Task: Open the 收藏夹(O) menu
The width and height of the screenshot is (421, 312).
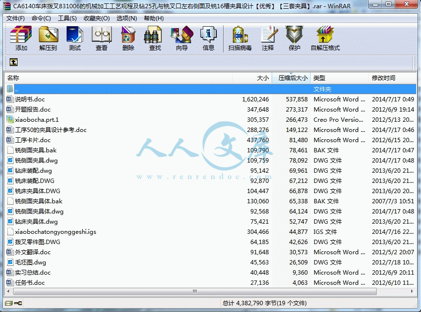Action: 97,18
